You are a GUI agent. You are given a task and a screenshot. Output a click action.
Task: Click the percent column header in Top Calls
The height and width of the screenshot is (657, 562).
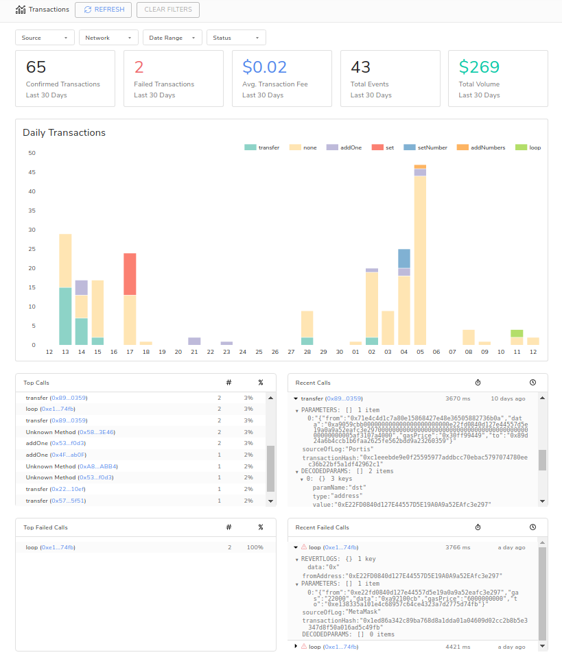260,383
